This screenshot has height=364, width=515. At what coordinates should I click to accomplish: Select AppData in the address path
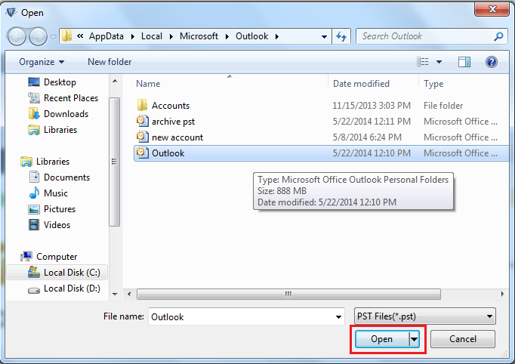[x=106, y=36]
